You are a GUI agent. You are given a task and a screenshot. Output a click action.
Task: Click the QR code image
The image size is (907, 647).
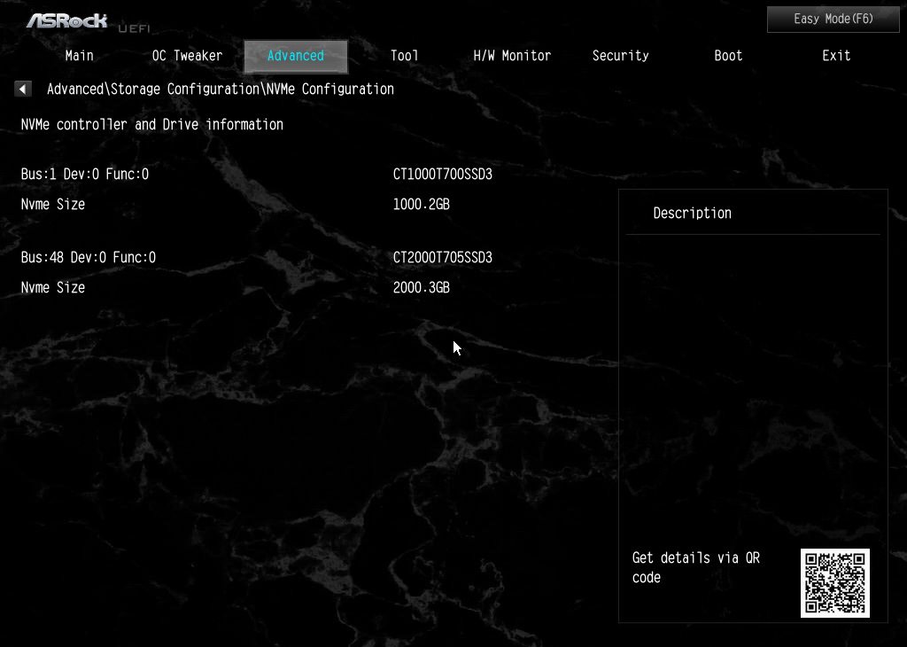(x=834, y=583)
